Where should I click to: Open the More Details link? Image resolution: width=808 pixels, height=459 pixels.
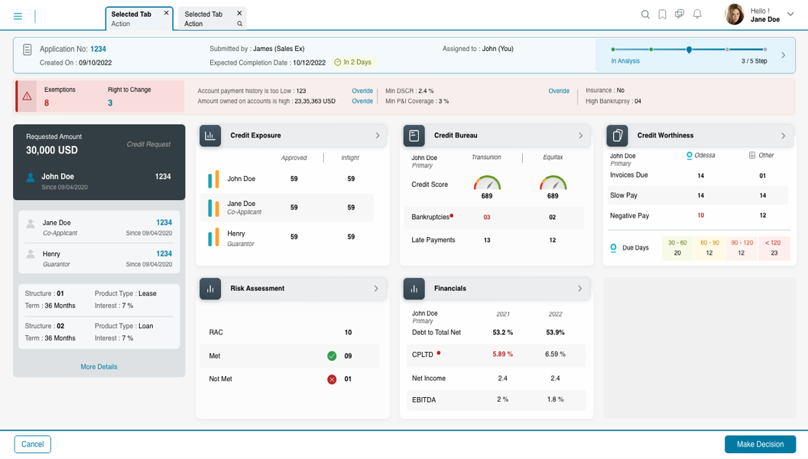(99, 367)
